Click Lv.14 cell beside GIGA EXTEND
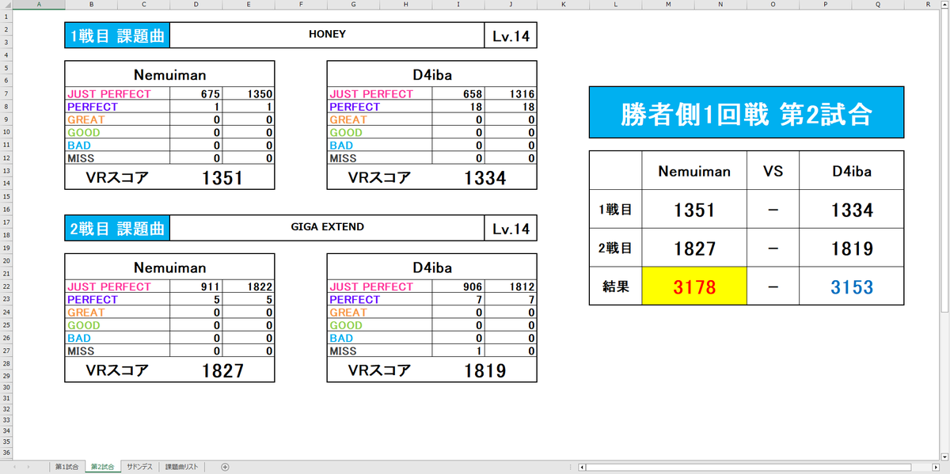This screenshot has height=474, width=950. click(511, 228)
